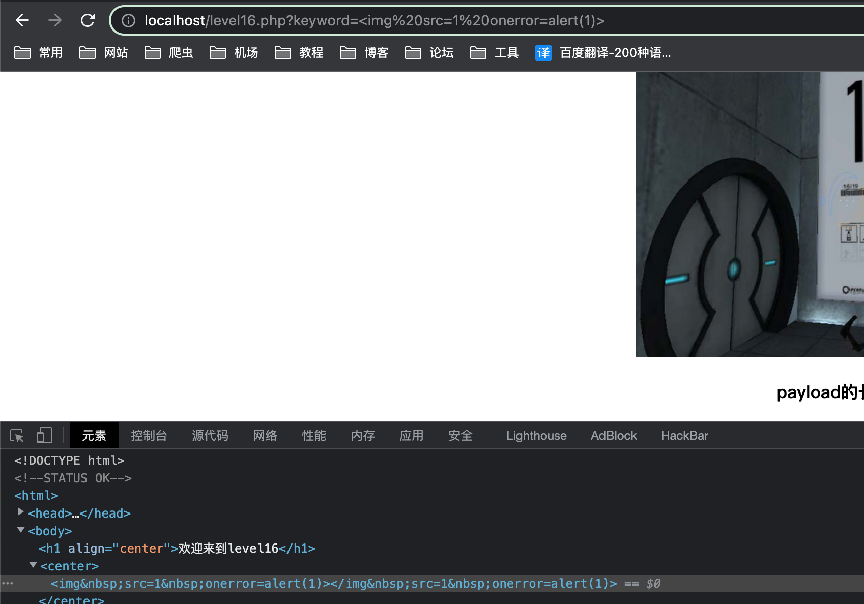Open the 常用 bookmarks folder
The height and width of the screenshot is (604, 864).
point(39,53)
